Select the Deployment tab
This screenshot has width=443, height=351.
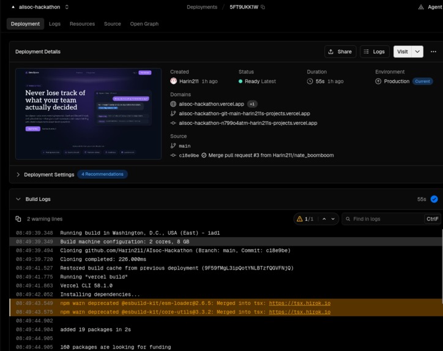(25, 24)
